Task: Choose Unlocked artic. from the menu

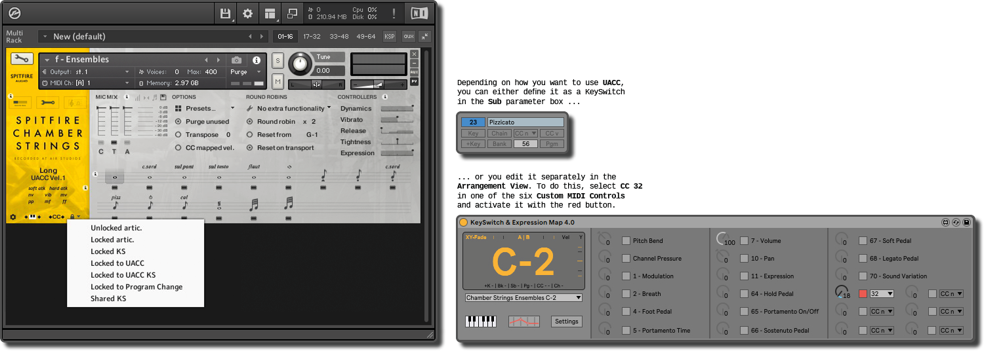Action: coord(116,228)
